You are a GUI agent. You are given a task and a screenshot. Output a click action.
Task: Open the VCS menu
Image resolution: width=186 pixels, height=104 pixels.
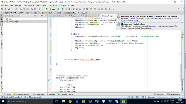60,5
